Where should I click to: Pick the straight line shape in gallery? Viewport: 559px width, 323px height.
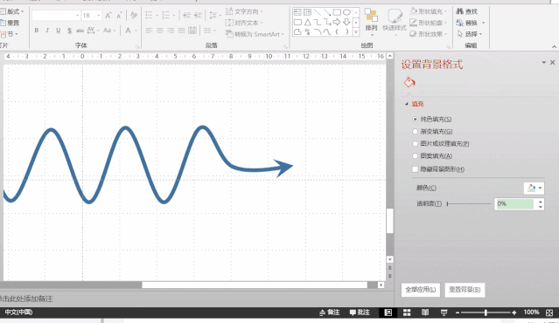[x=318, y=12]
